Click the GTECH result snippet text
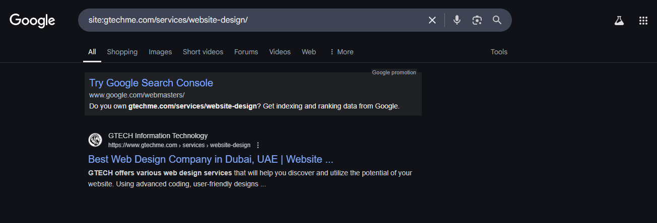657x223 pixels. tap(250, 178)
